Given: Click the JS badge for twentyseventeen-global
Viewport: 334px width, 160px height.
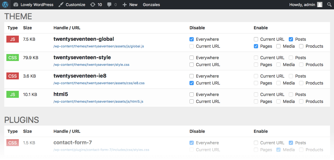Looking at the screenshot, I should (12, 39).
